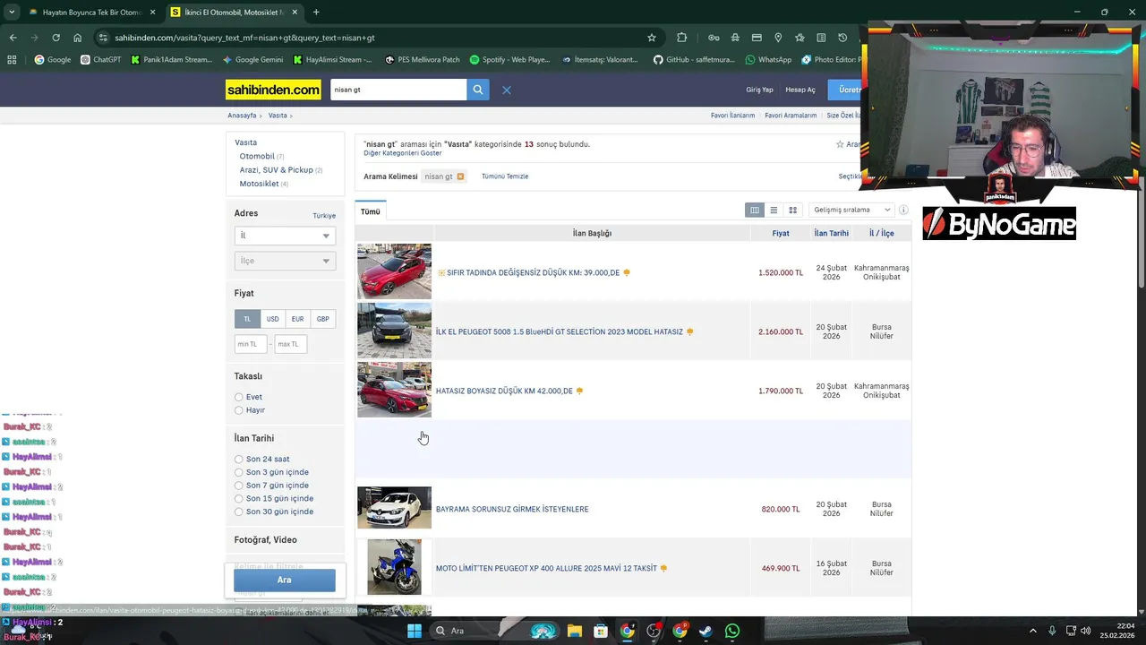The width and height of the screenshot is (1146, 645).
Task: Open the password key icon in toolbar
Action: [714, 38]
